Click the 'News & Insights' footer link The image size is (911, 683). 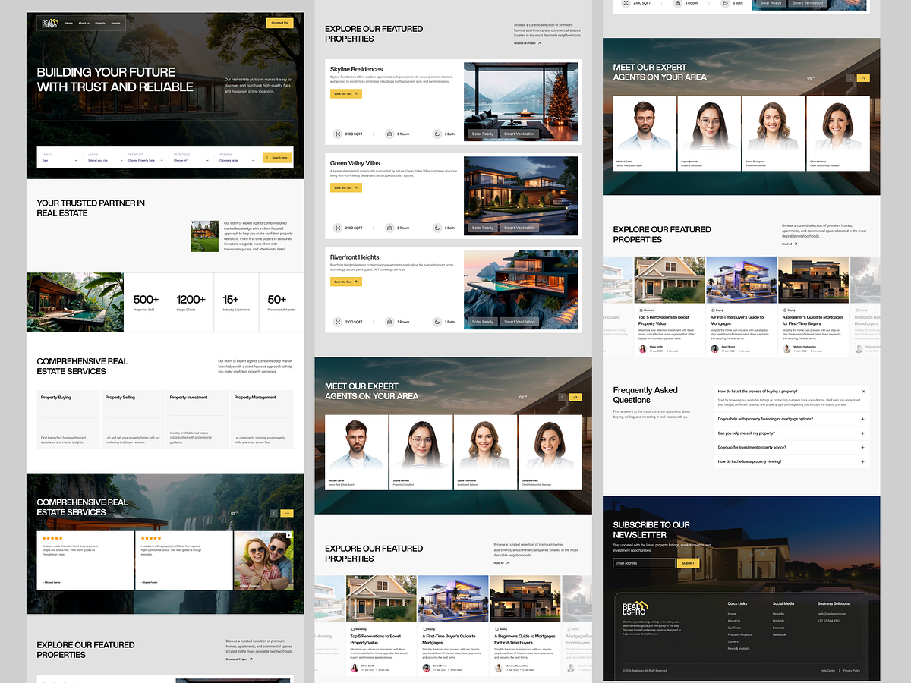click(738, 648)
